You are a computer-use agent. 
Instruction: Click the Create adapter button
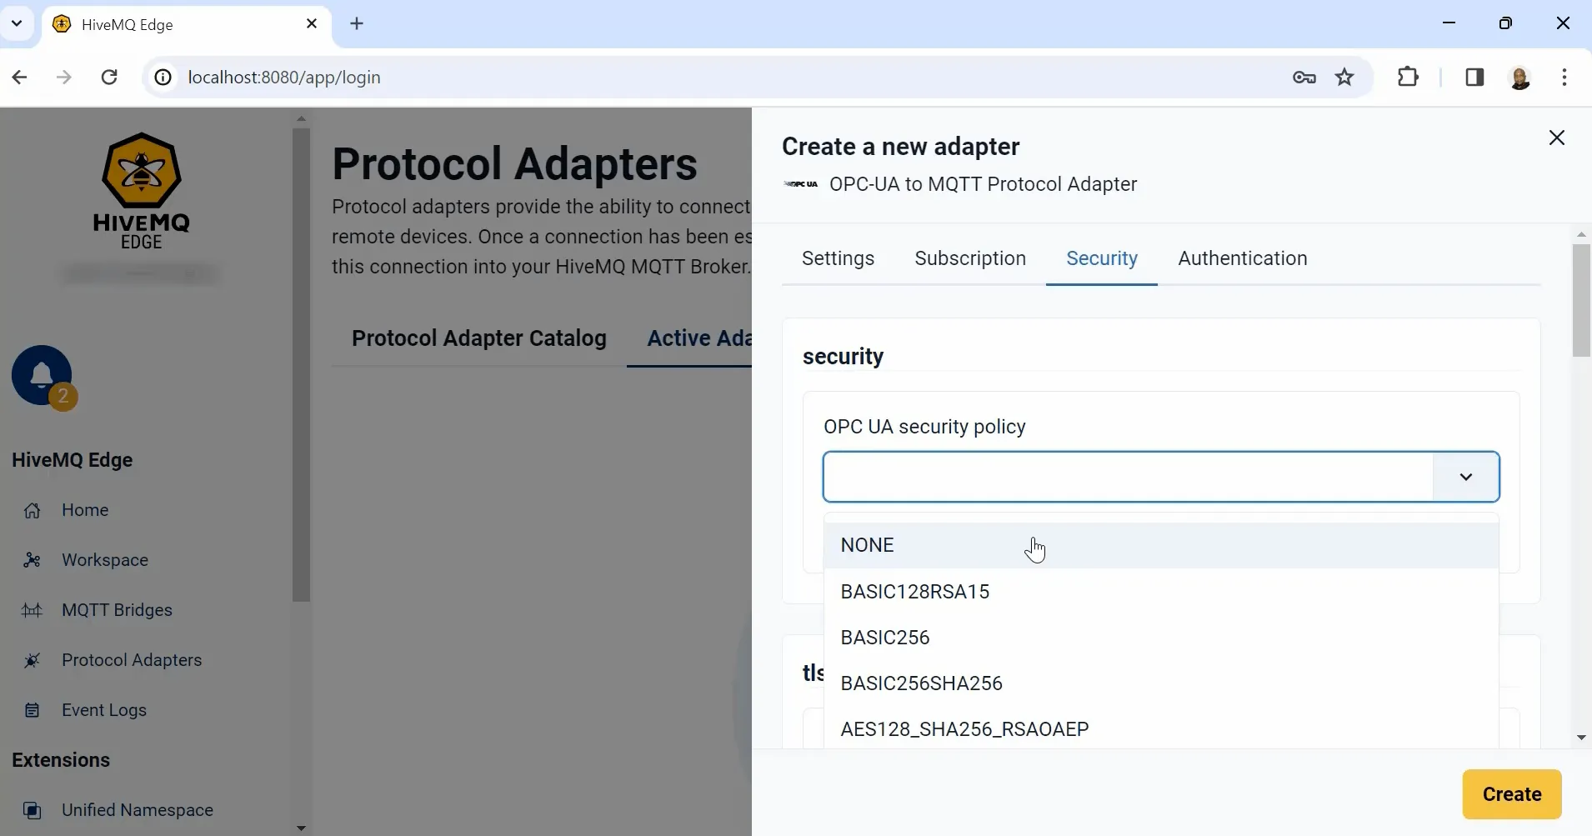pyautogui.click(x=1511, y=794)
